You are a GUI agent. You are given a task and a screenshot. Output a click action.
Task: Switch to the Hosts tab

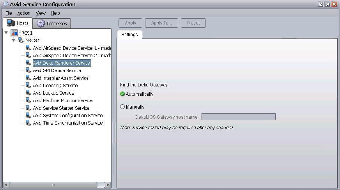coord(18,23)
